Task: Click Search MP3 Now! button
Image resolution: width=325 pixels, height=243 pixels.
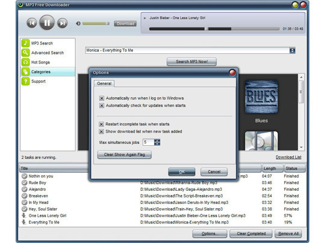Action: coord(192,62)
